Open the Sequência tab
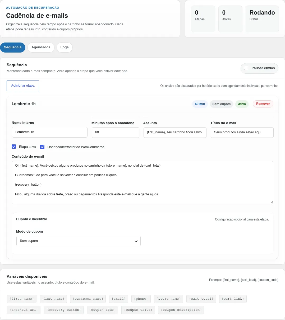Screen dimensions: 285x320 click(13, 47)
